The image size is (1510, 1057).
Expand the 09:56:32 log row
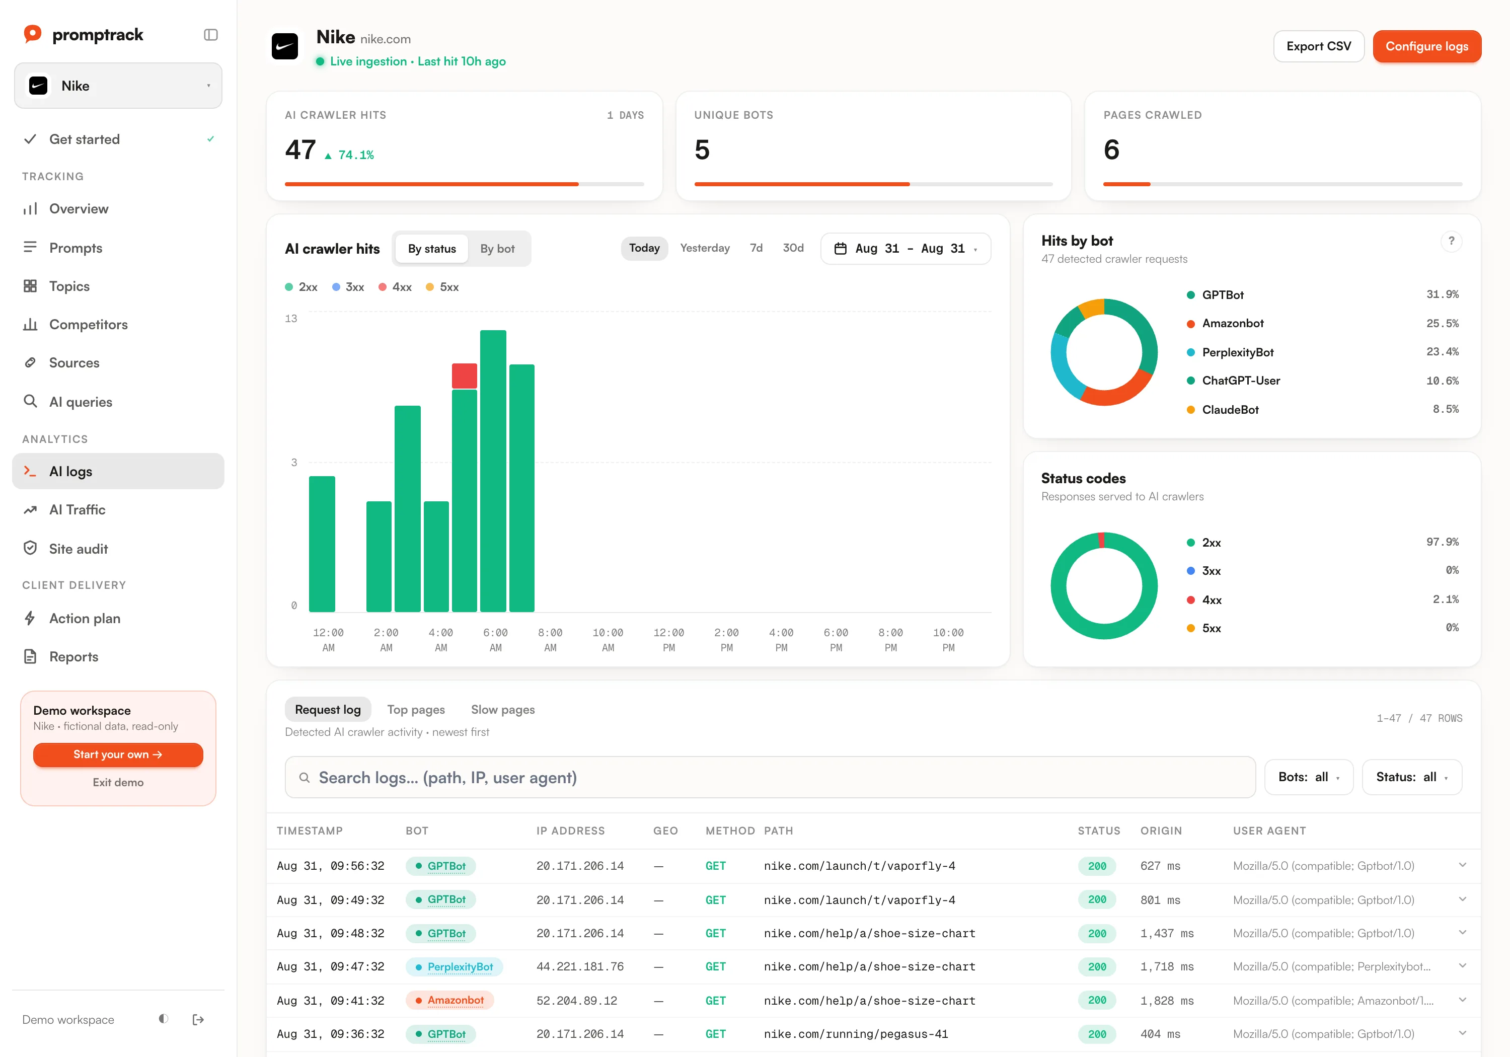1463,865
